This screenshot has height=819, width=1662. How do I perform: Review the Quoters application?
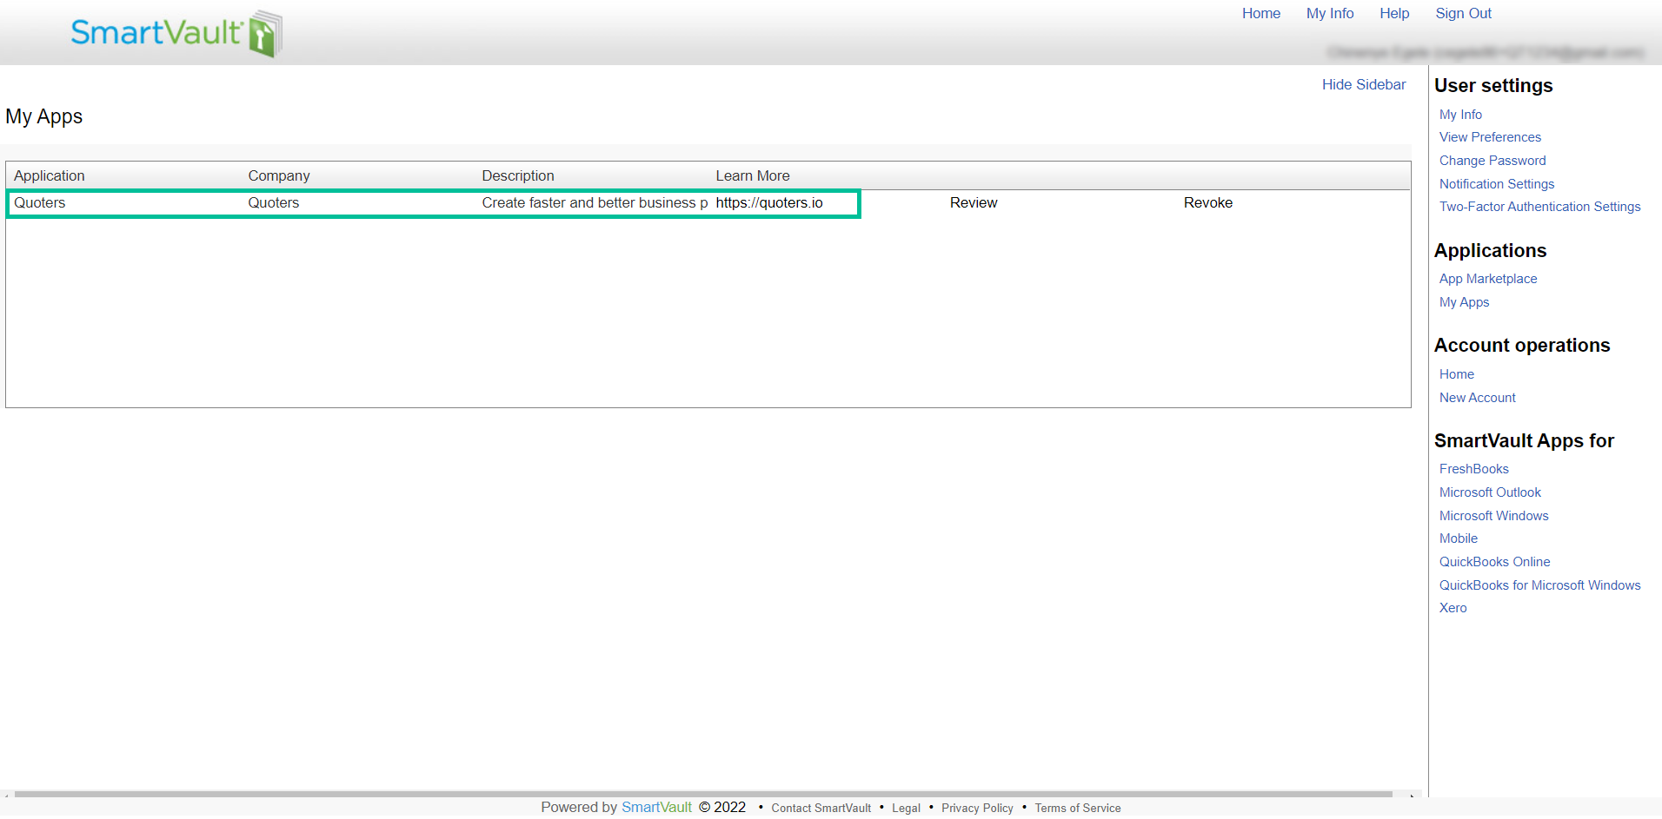pyautogui.click(x=973, y=202)
